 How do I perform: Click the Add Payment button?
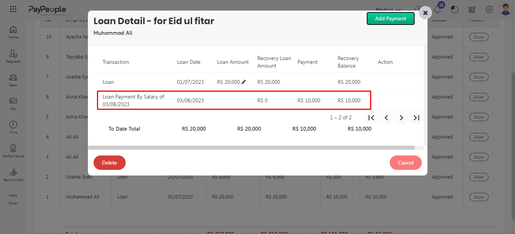390,18
